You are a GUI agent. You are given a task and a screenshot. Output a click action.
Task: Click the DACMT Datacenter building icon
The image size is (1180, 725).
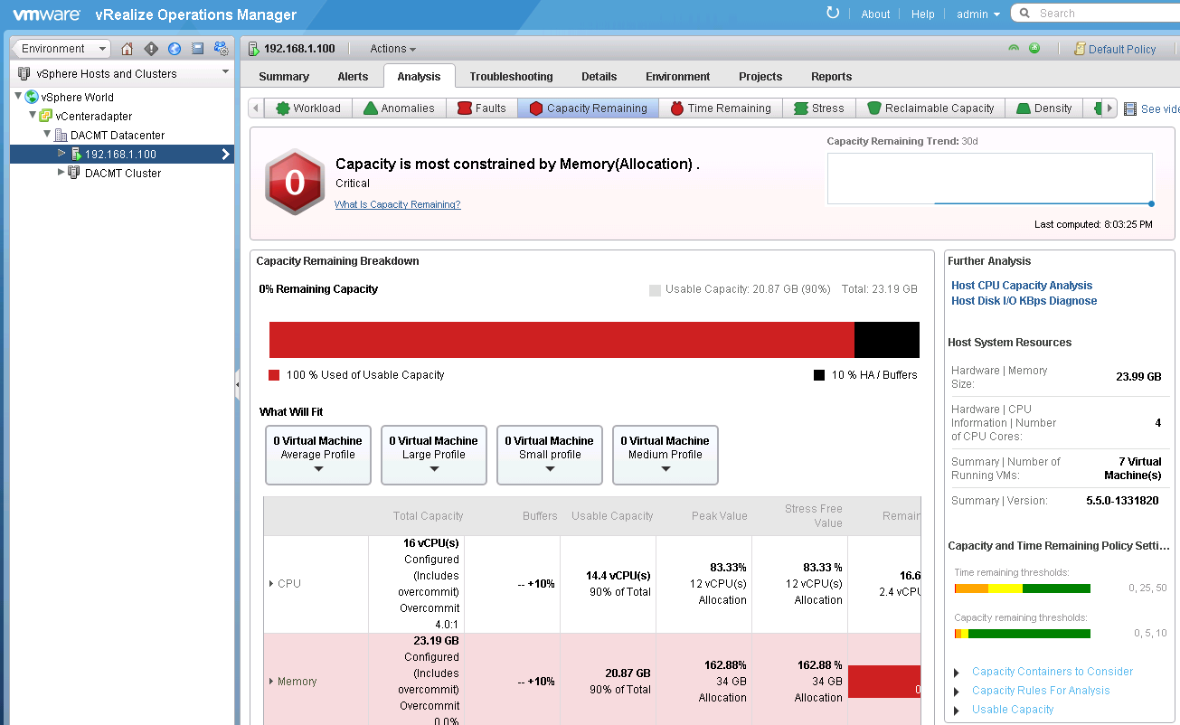(x=61, y=135)
